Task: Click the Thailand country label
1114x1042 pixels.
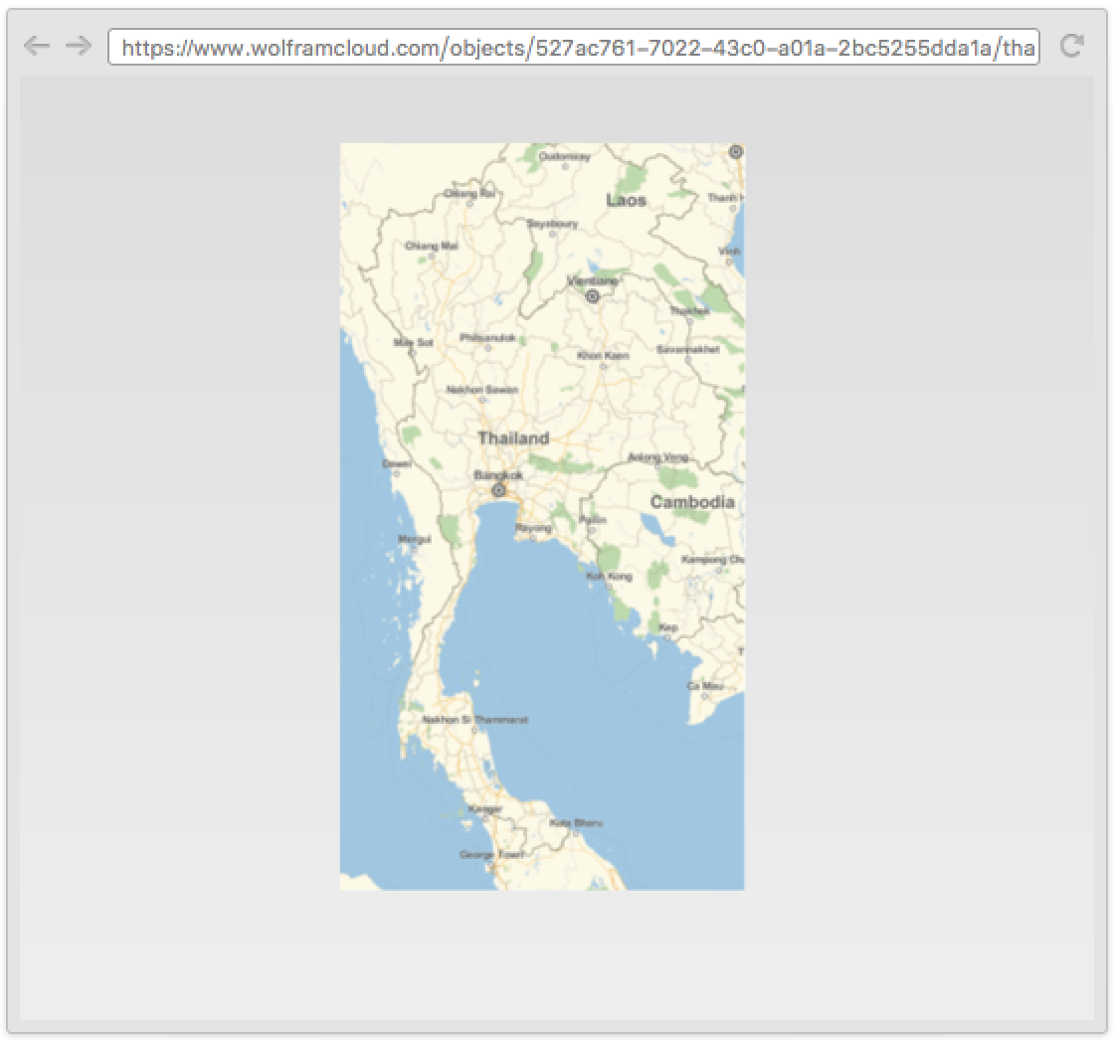Action: [513, 437]
